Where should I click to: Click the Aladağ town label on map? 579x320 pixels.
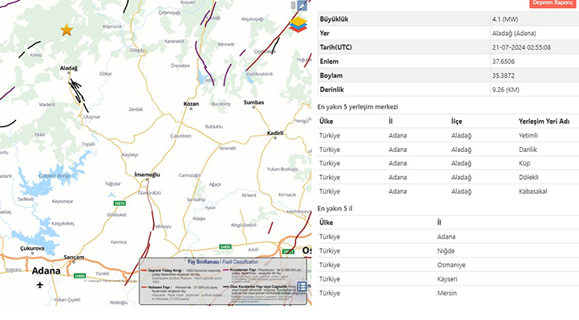(69, 68)
